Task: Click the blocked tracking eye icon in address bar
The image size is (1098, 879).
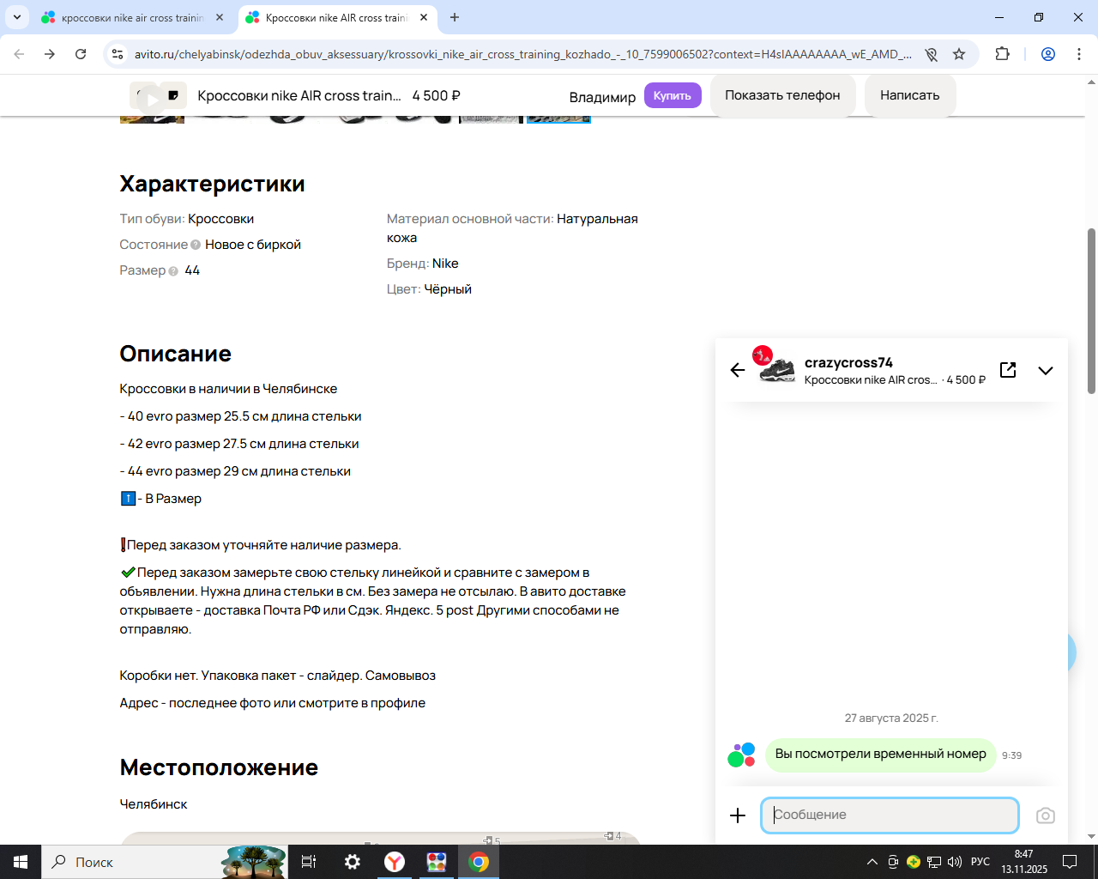Action: [x=931, y=54]
